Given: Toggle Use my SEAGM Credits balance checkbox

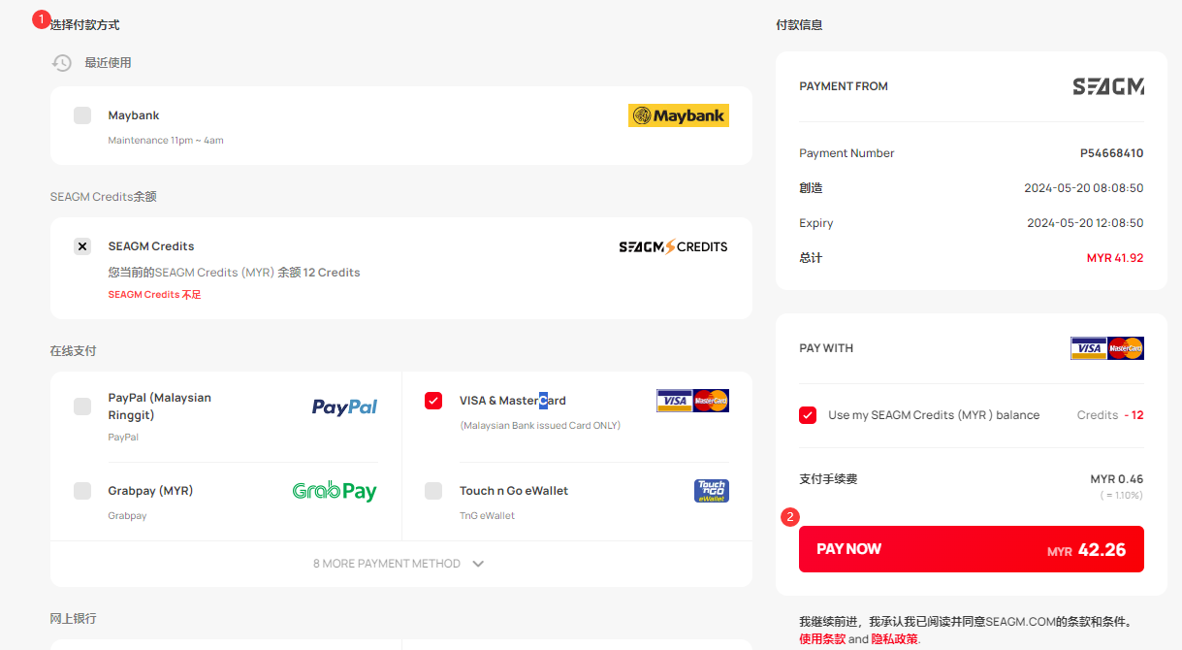Looking at the screenshot, I should click(808, 415).
